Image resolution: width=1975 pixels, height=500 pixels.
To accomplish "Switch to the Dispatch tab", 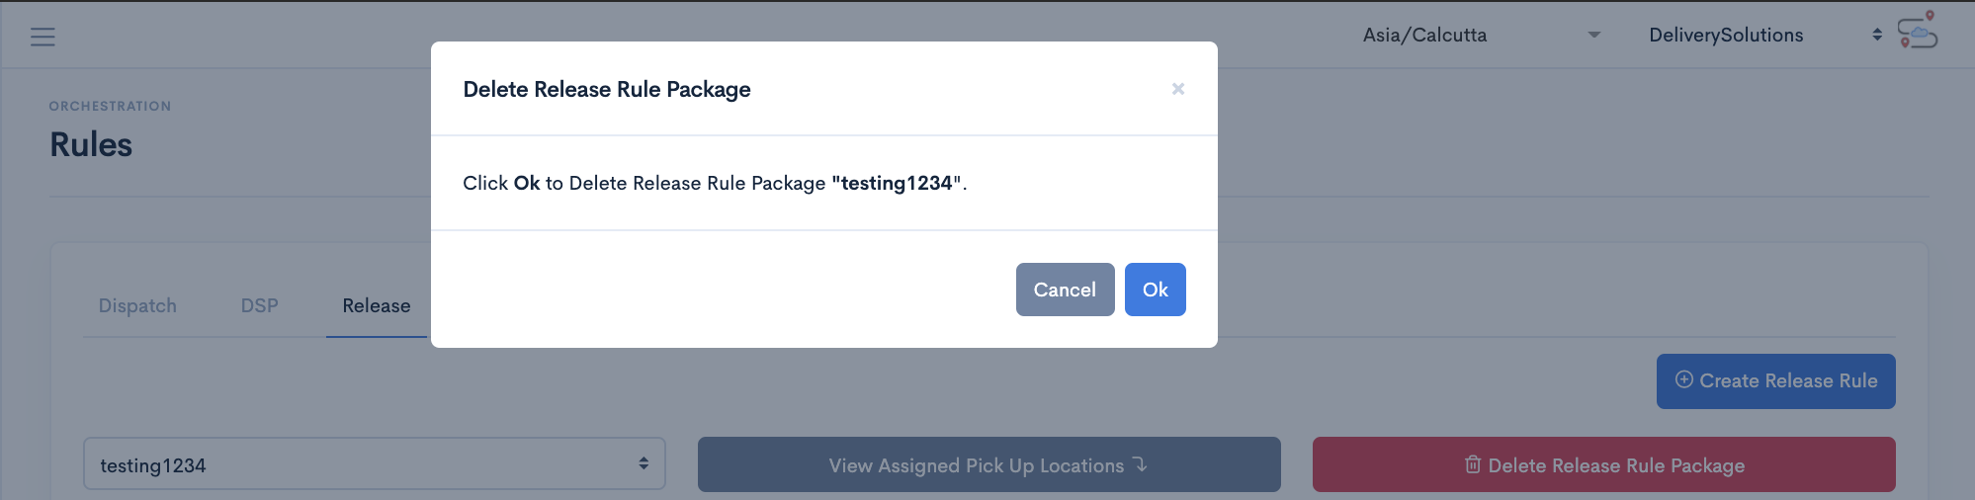I will (x=137, y=306).
